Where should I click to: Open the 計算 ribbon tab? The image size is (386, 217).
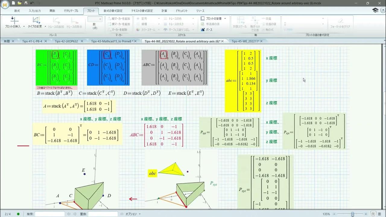[164, 11]
